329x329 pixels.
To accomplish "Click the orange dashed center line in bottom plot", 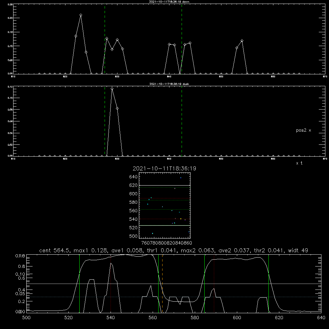I will [x=163, y=283].
